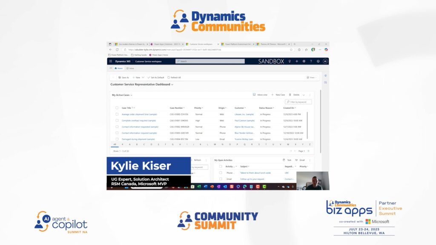Open the Case Number column header menu

pos(177,108)
